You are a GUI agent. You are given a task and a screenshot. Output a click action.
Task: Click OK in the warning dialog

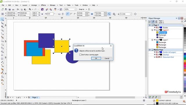[96, 58]
